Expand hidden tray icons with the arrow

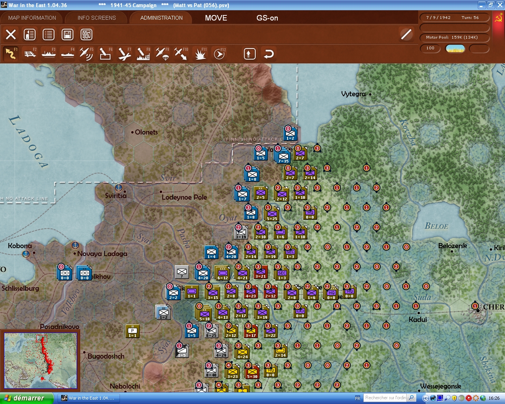426,398
